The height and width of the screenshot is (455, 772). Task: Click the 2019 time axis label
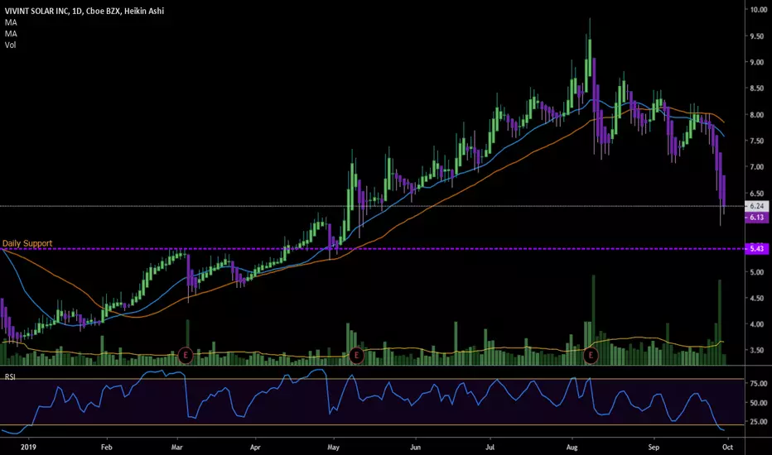click(28, 447)
